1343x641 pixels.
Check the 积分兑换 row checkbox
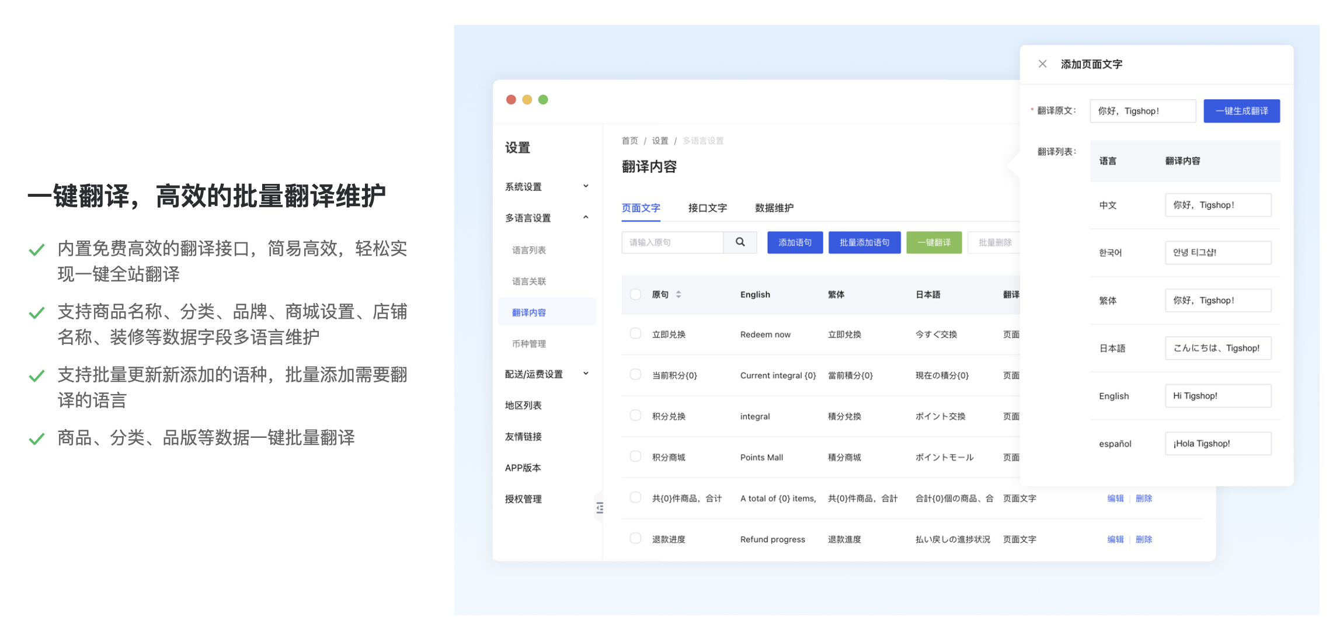pos(635,416)
